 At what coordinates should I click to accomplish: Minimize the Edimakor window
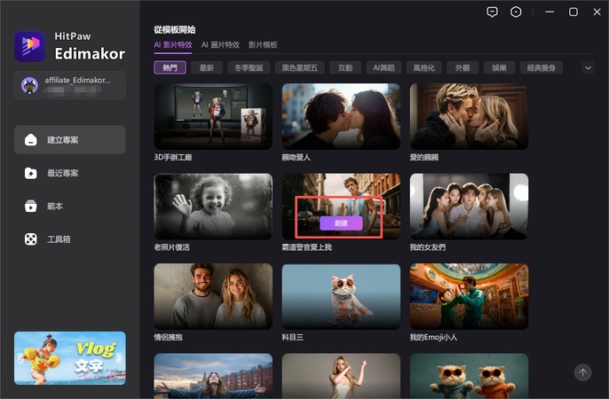(550, 12)
